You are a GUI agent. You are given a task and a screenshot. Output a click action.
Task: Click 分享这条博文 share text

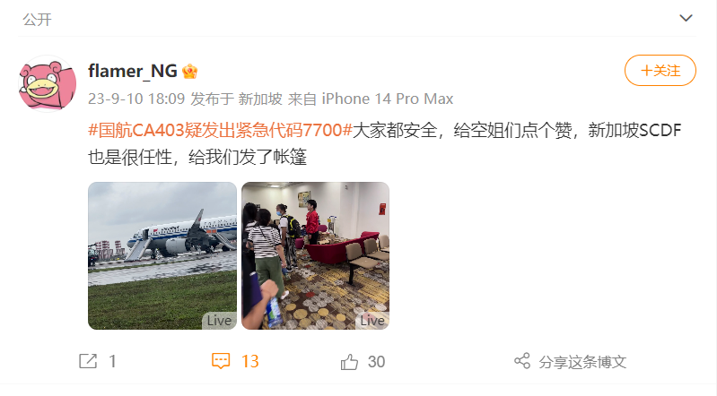[x=582, y=362]
